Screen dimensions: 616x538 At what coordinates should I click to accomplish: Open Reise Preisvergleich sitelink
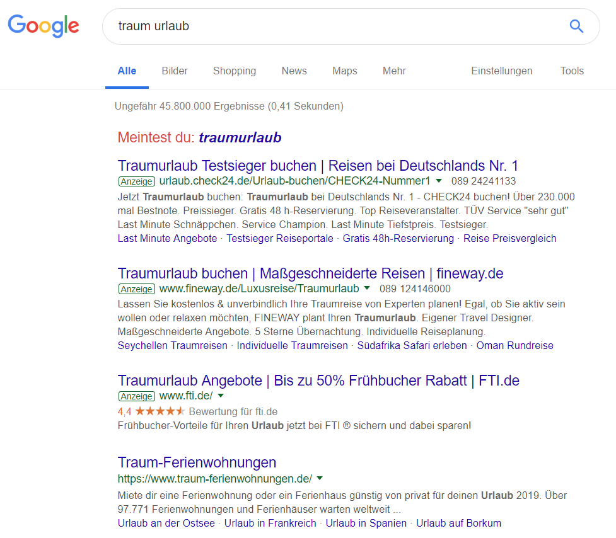pyautogui.click(x=510, y=239)
